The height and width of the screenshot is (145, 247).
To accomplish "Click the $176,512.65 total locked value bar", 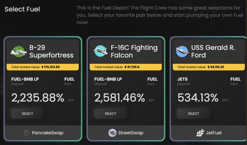I will pyautogui.click(x=43, y=67).
